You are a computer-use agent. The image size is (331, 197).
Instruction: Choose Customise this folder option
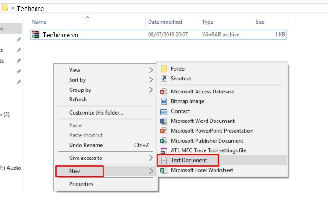[x=96, y=113]
